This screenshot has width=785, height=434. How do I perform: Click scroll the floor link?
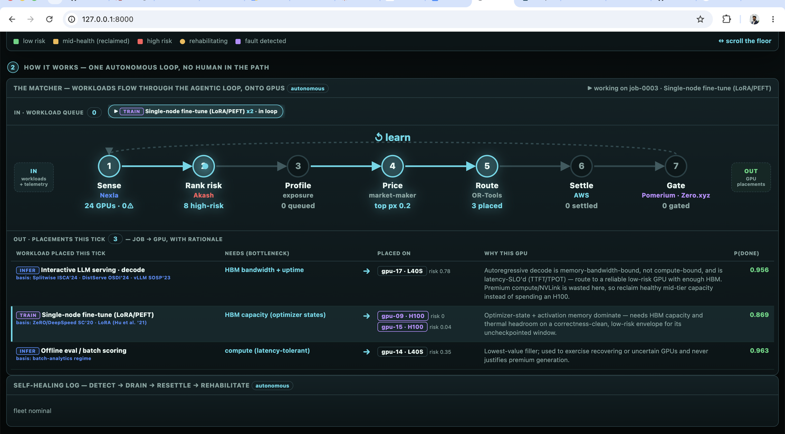click(744, 41)
